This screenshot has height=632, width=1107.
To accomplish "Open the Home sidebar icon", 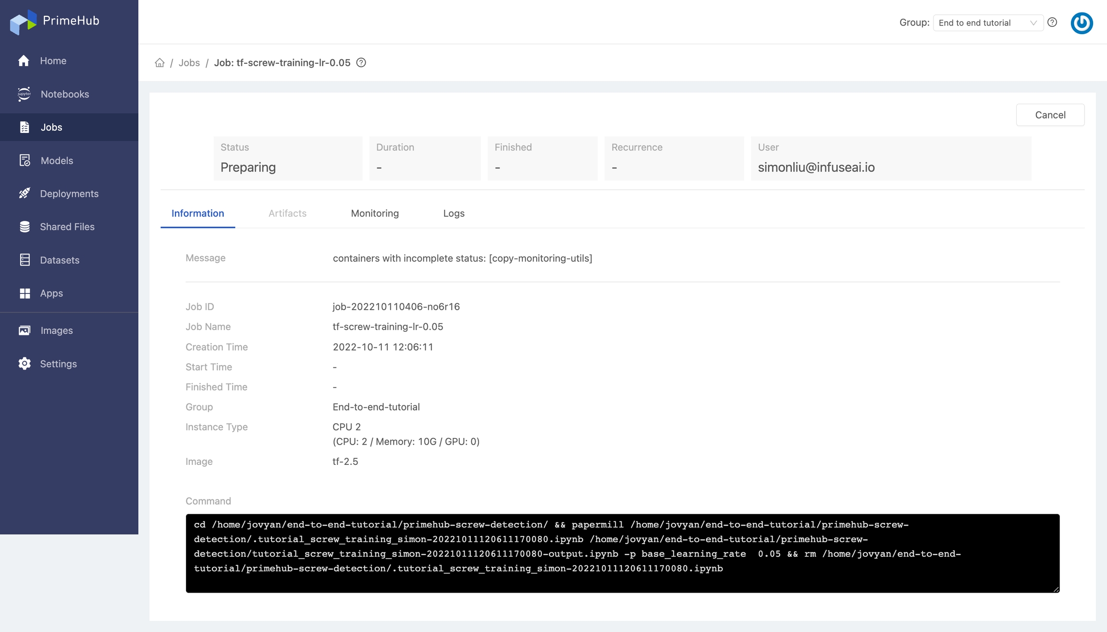I will [x=24, y=61].
